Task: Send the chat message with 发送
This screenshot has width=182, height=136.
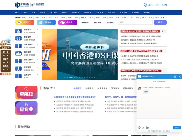Action: (x=177, y=127)
